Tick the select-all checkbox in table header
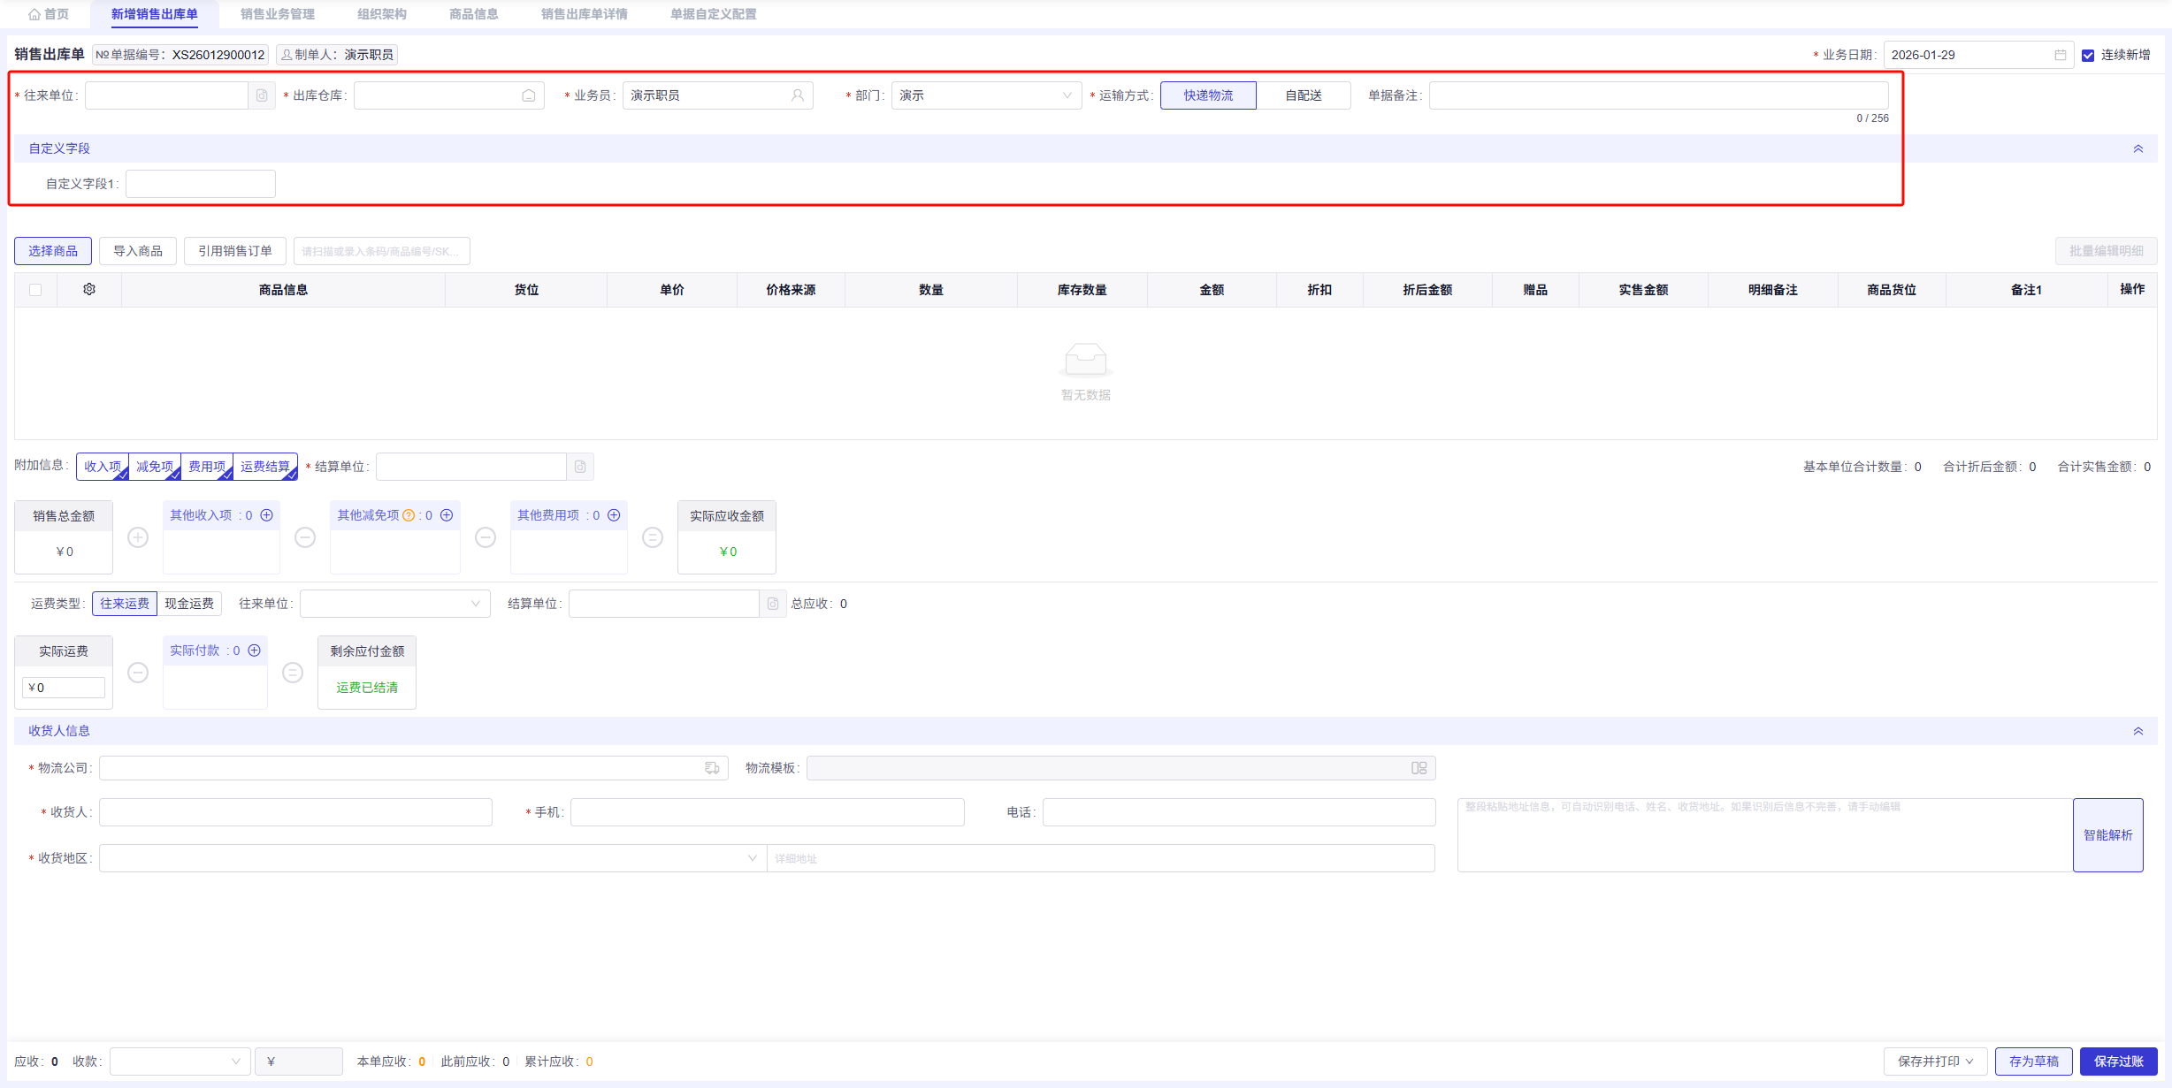2172x1088 pixels. click(x=35, y=290)
